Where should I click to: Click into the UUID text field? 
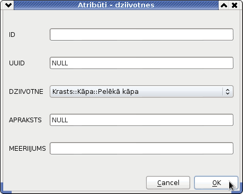pos(141,63)
